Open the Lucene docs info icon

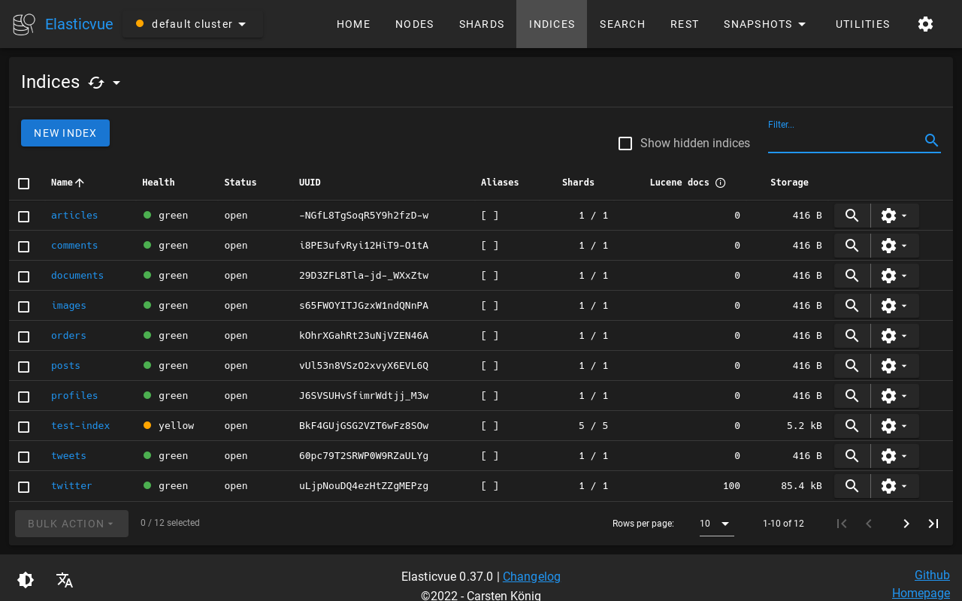(720, 183)
